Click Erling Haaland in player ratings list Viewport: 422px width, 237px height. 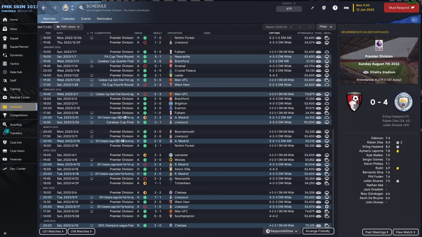click(x=373, y=147)
